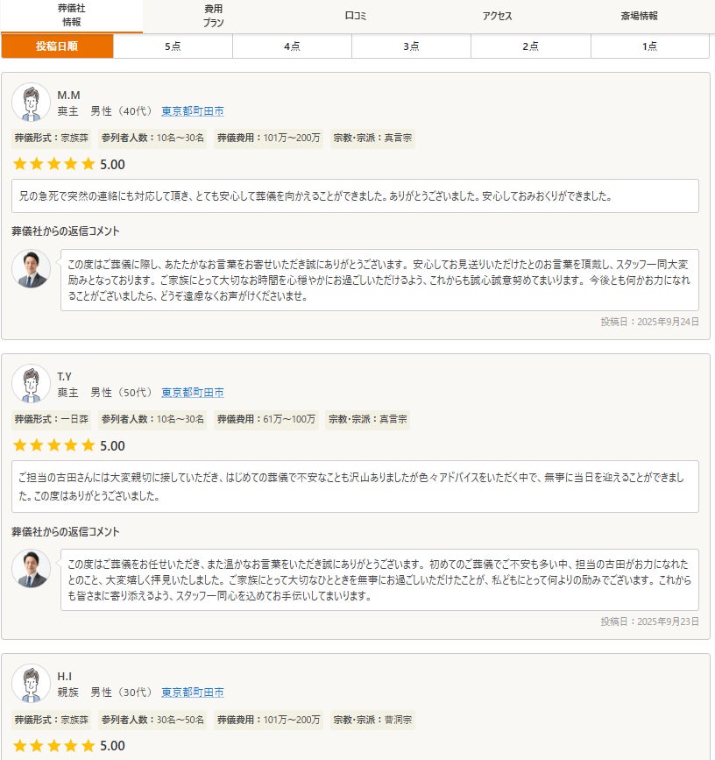Viewport: 715px width, 760px height.
Task: Open the 葬儀社情報 tab
Action: (71, 16)
